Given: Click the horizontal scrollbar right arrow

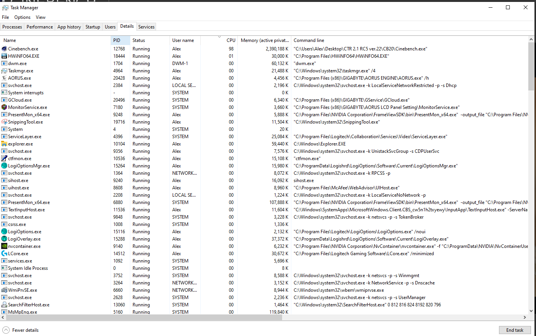Looking at the screenshot, I should pyautogui.click(x=525, y=318).
